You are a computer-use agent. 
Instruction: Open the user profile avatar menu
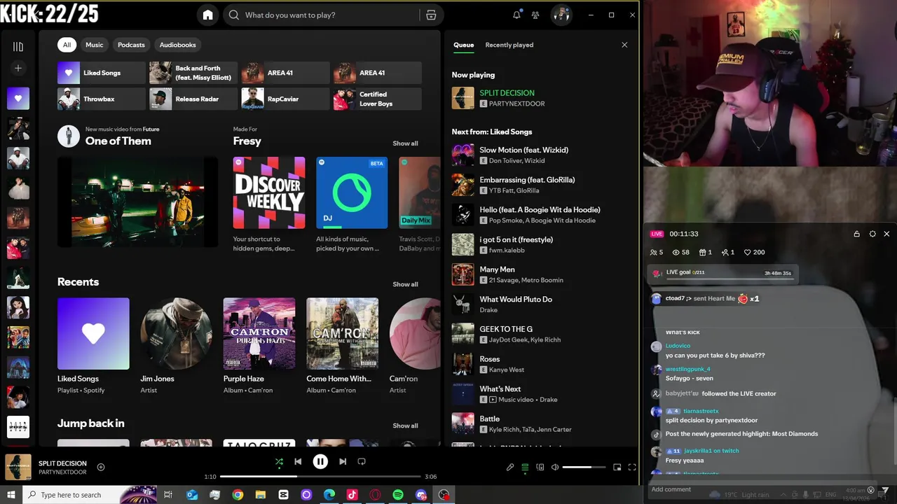561,15
